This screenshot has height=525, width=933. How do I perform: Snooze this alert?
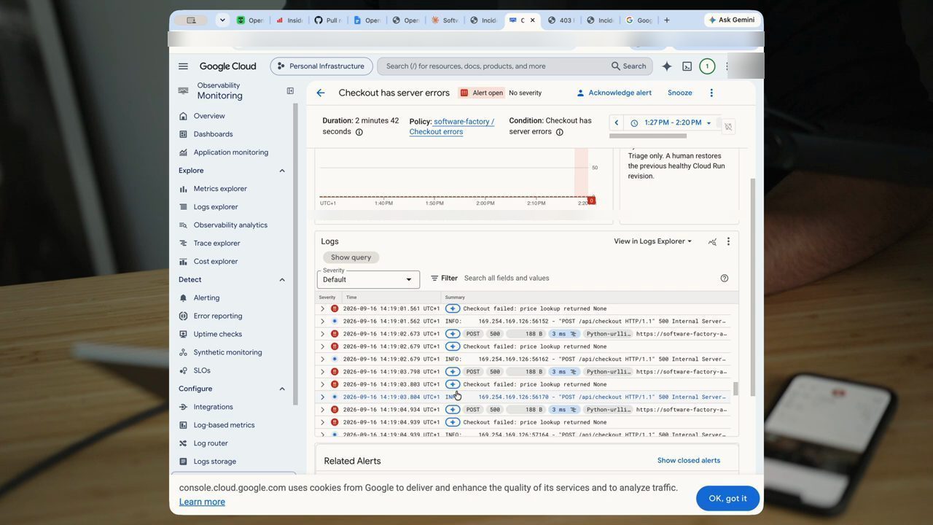[680, 93]
